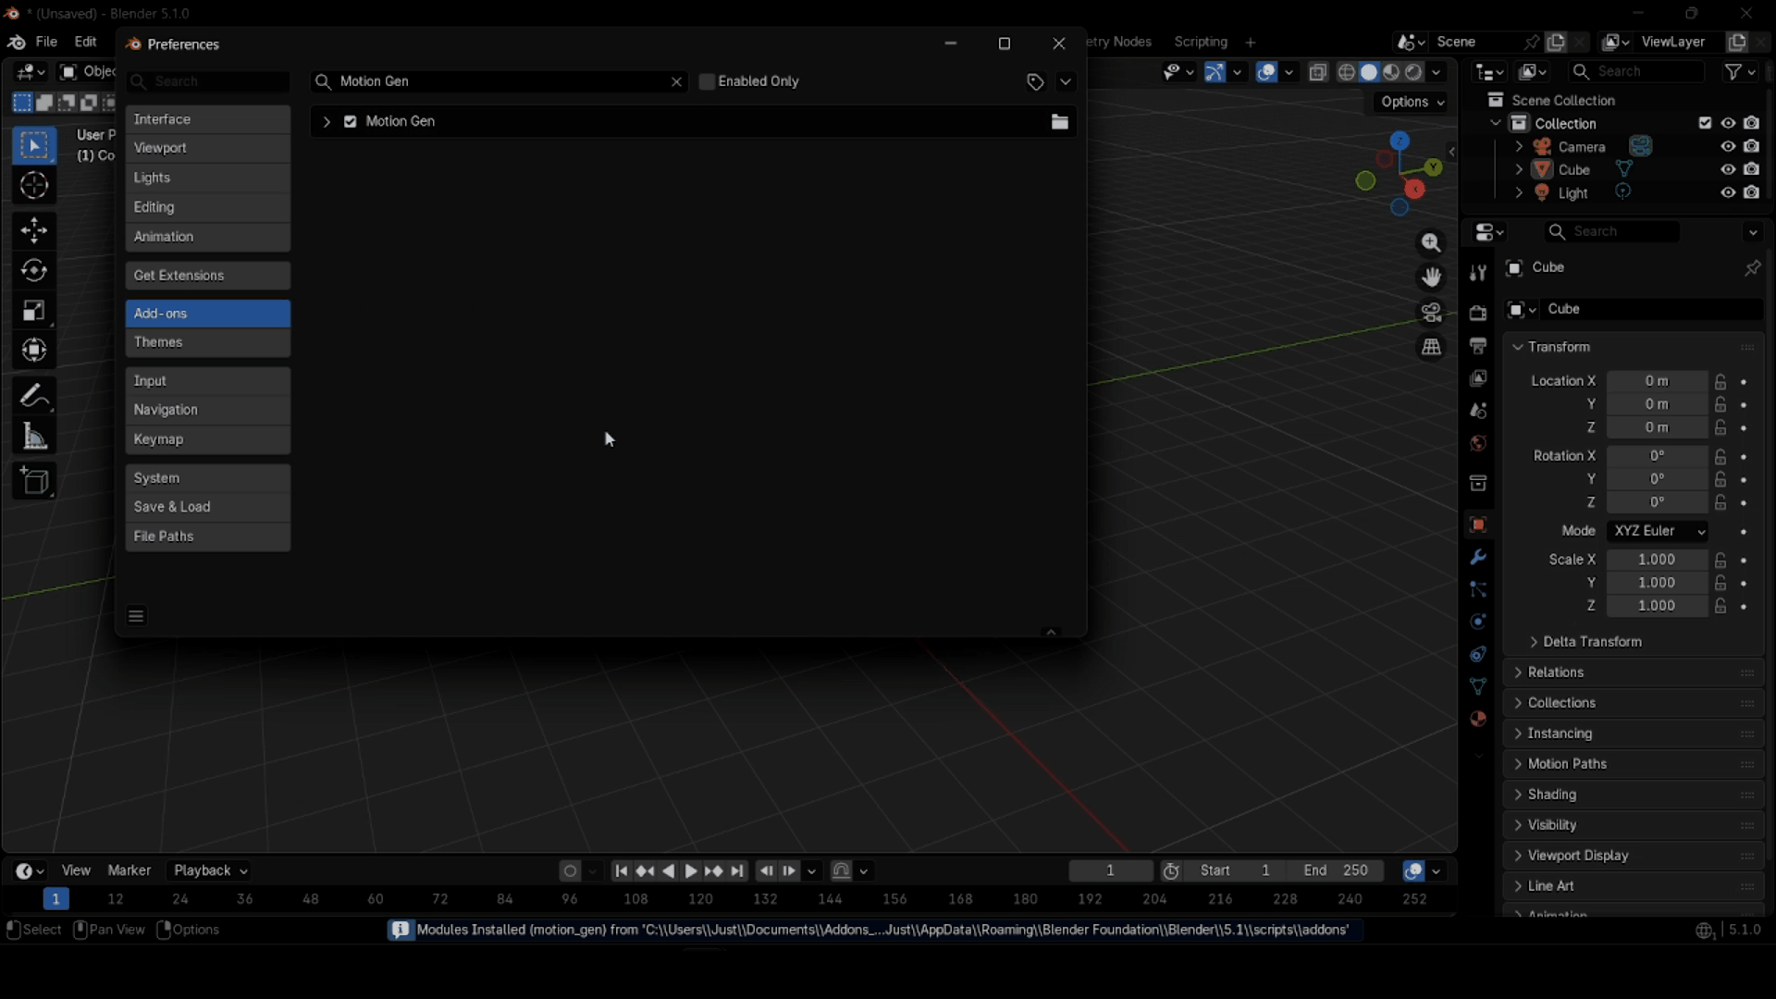
Task: Open the Interface preferences section
Action: pos(208,119)
